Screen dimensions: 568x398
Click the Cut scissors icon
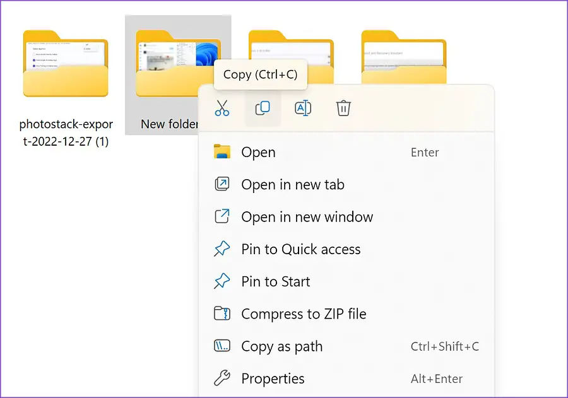click(x=222, y=108)
